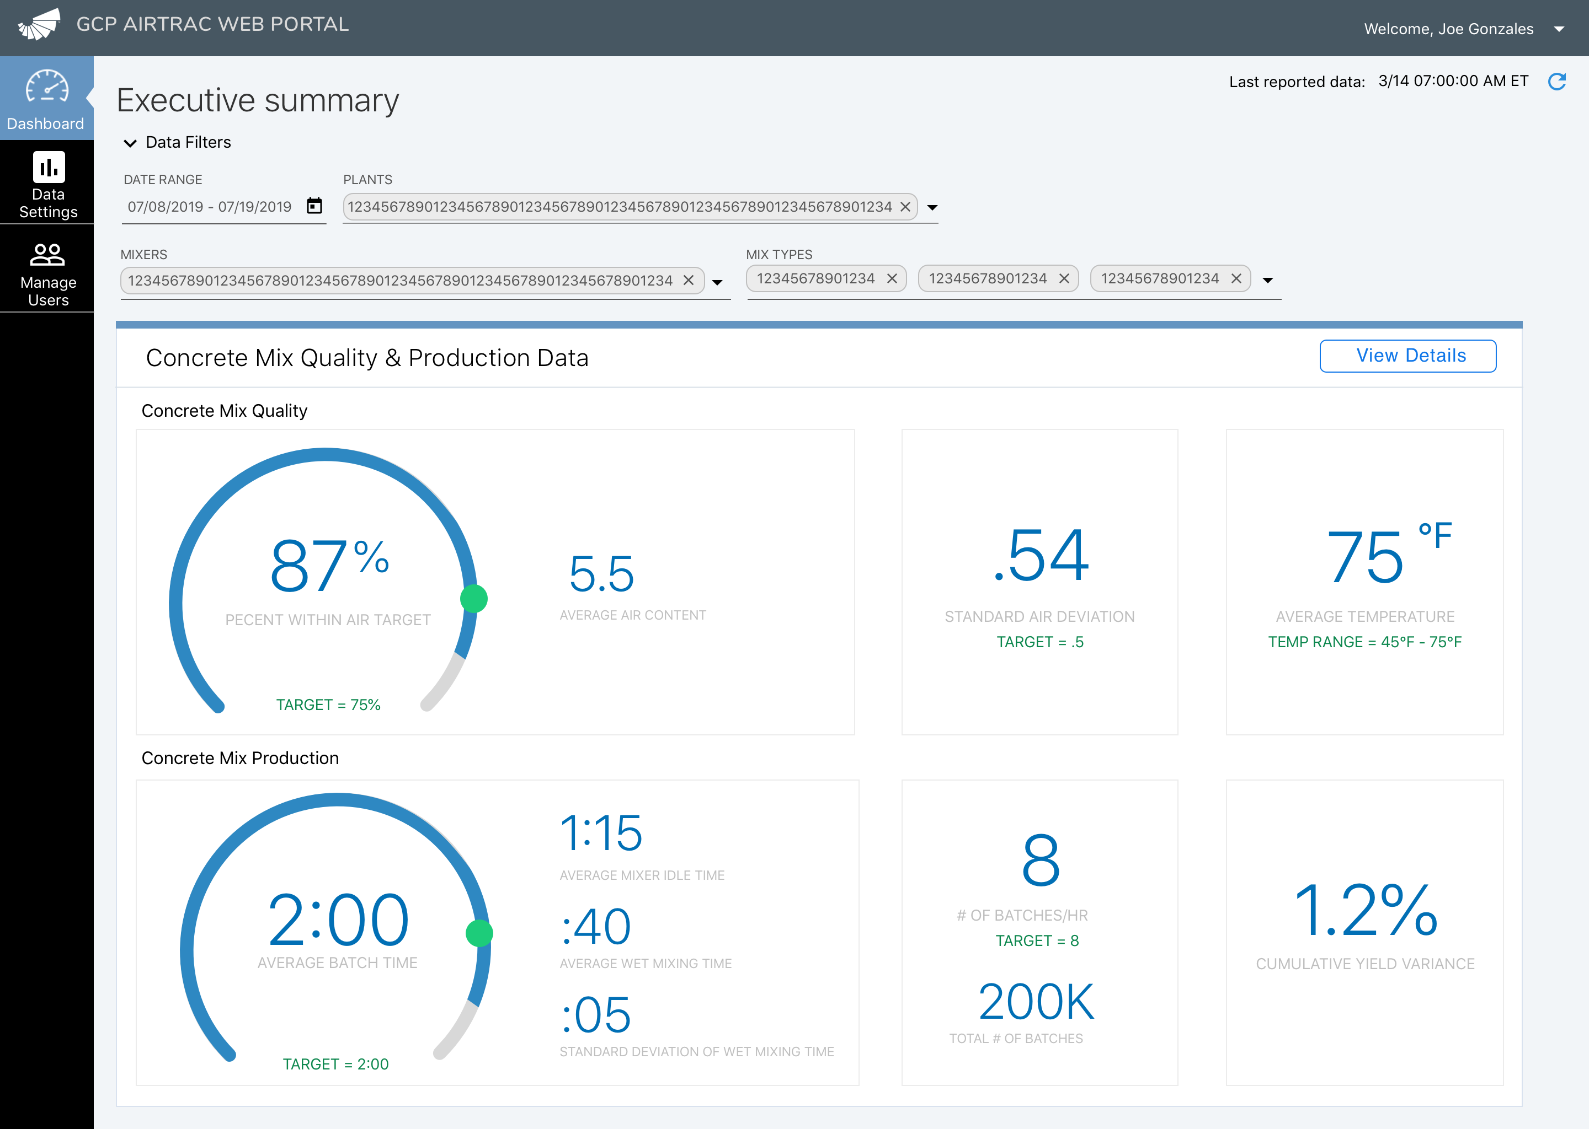Expand the Plants dropdown list
This screenshot has width=1589, height=1129.
click(x=932, y=208)
